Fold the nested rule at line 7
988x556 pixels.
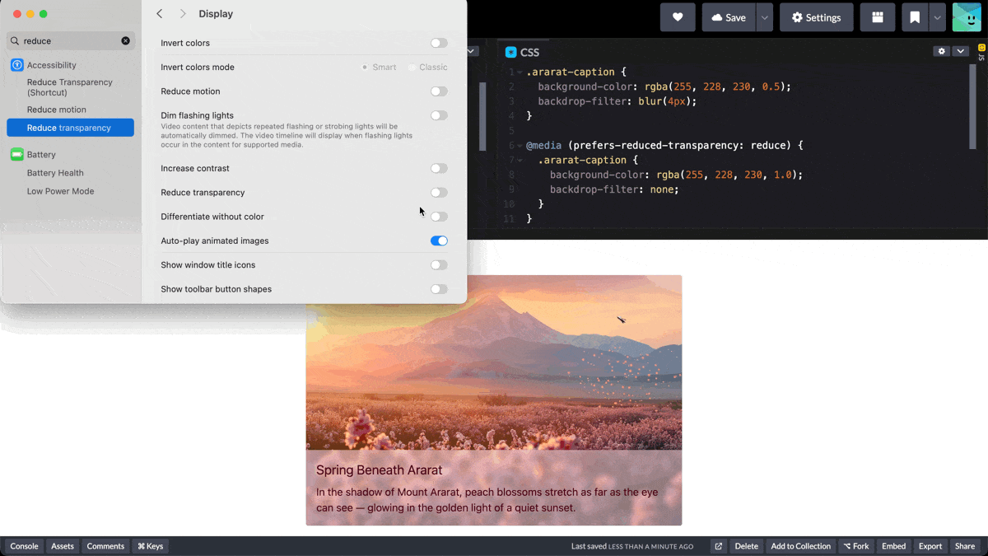point(520,160)
